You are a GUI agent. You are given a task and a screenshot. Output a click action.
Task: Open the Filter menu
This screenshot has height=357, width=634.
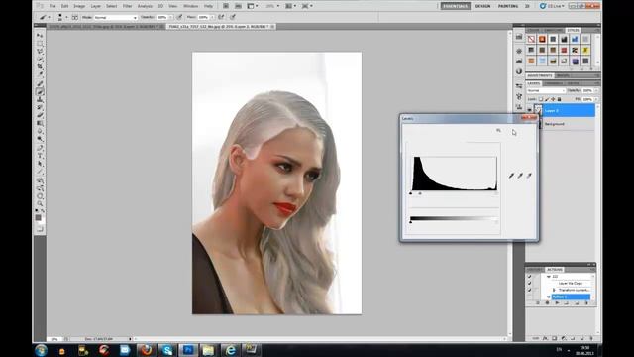(128, 6)
